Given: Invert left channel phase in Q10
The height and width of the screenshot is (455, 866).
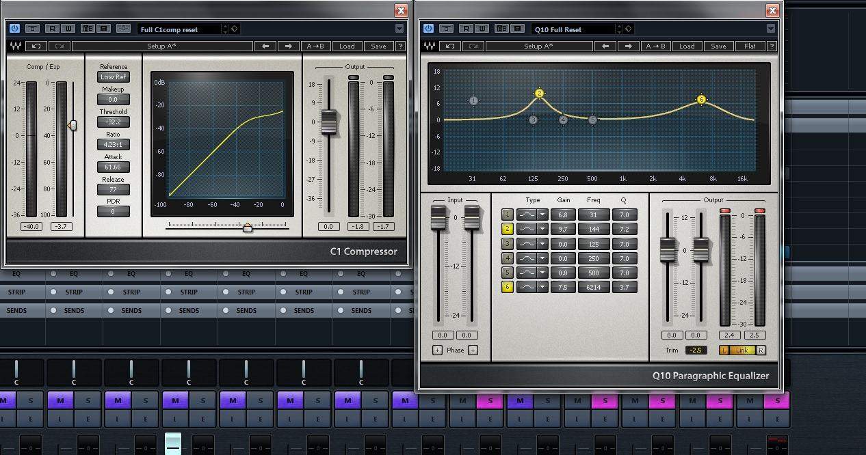Looking at the screenshot, I should point(438,350).
